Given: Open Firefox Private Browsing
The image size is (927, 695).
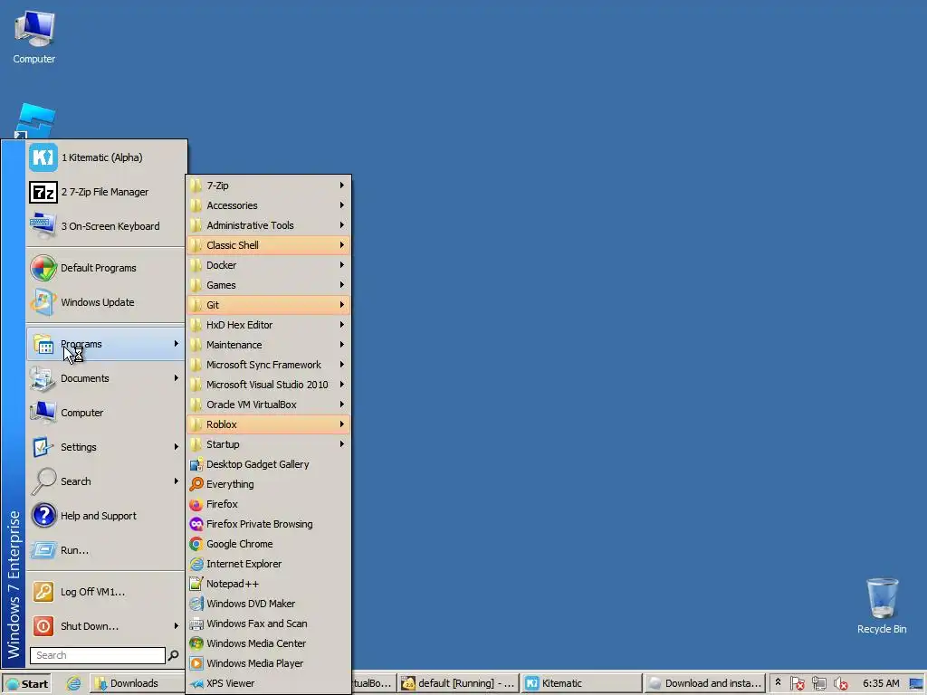Looking at the screenshot, I should click(x=268, y=524).
